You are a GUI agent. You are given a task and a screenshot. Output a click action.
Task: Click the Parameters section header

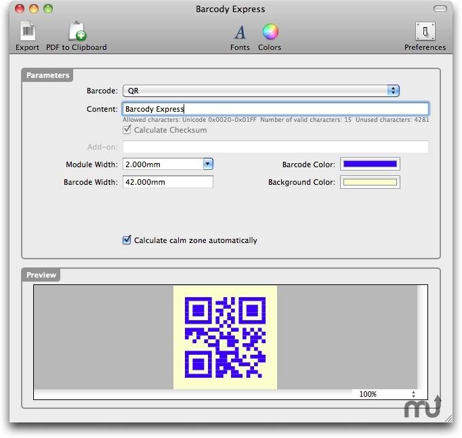pos(47,75)
